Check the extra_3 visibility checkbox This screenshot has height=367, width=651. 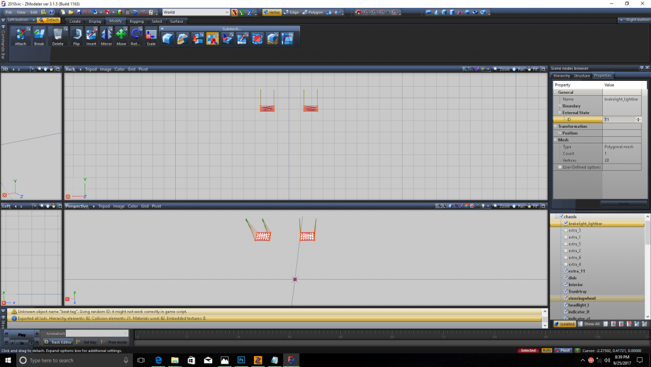point(566,230)
